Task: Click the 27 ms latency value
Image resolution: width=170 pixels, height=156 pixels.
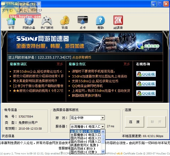Action: [x=111, y=126]
